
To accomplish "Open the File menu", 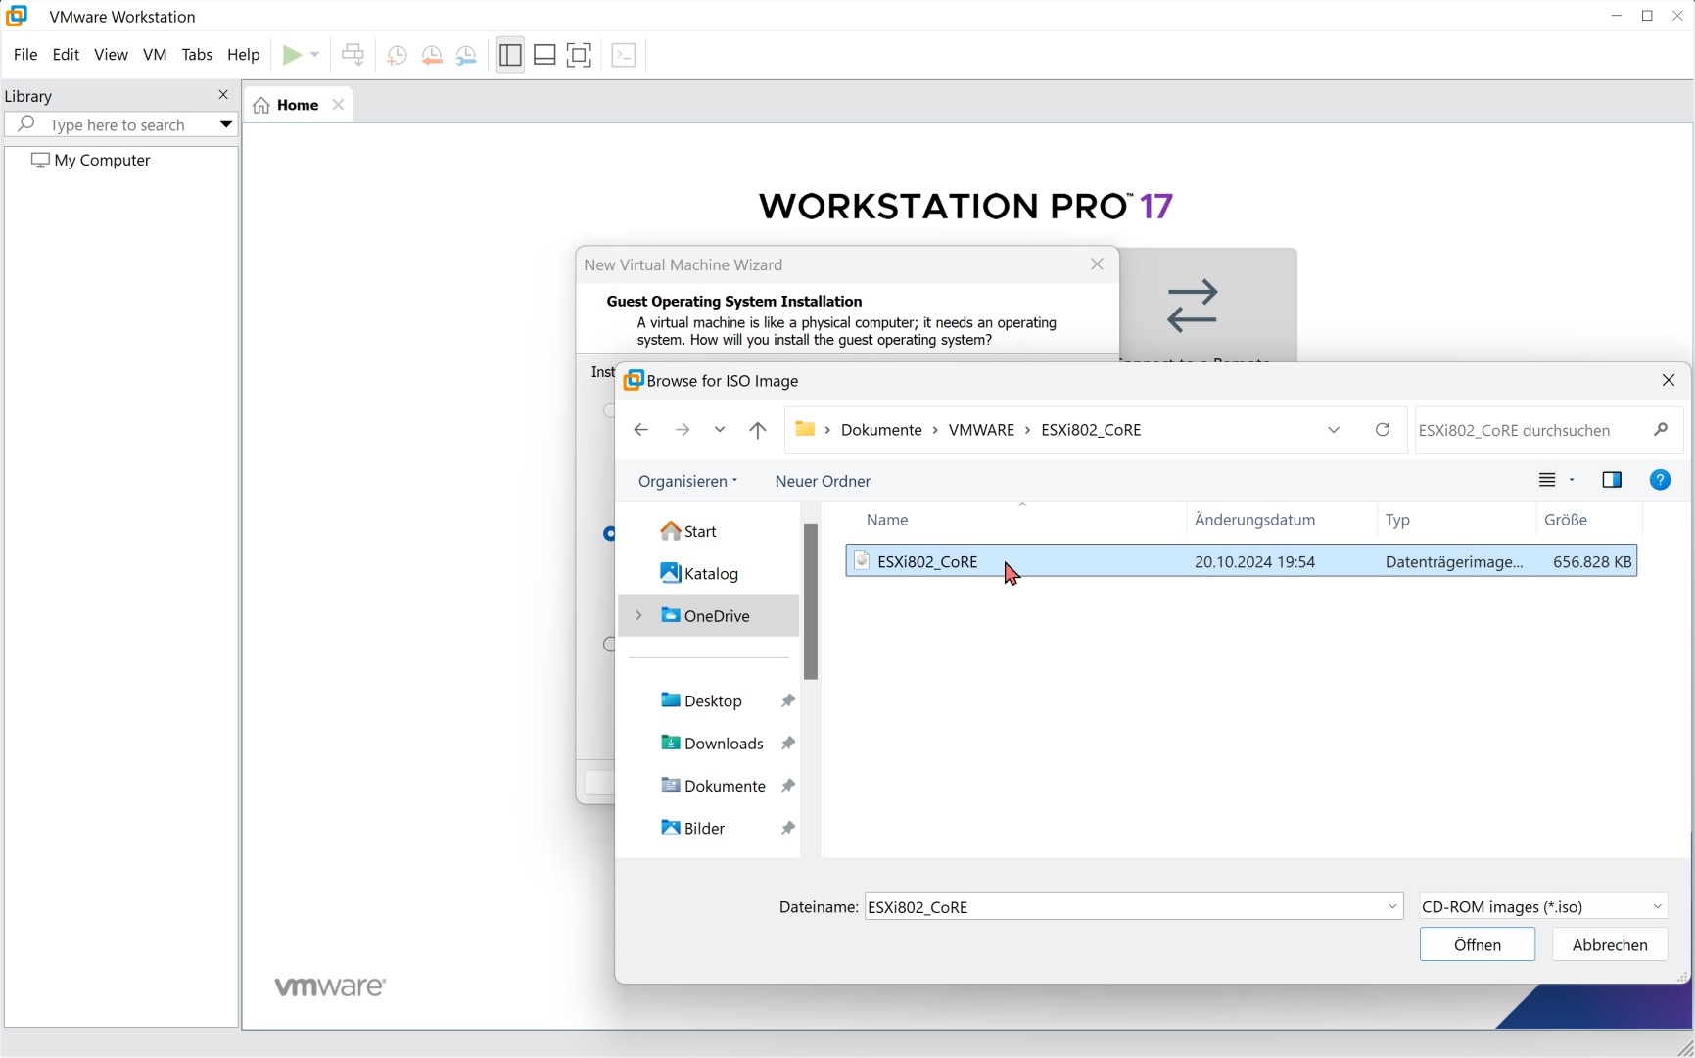I will 25,55.
